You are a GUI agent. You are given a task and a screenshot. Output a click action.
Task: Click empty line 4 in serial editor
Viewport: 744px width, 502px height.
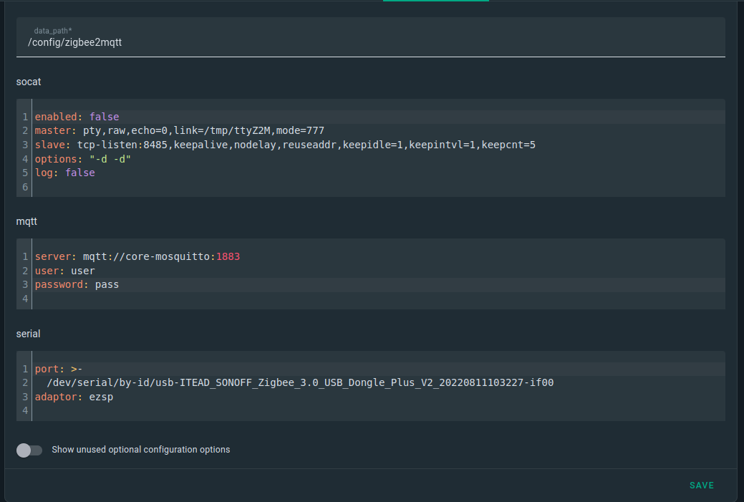tap(378, 411)
